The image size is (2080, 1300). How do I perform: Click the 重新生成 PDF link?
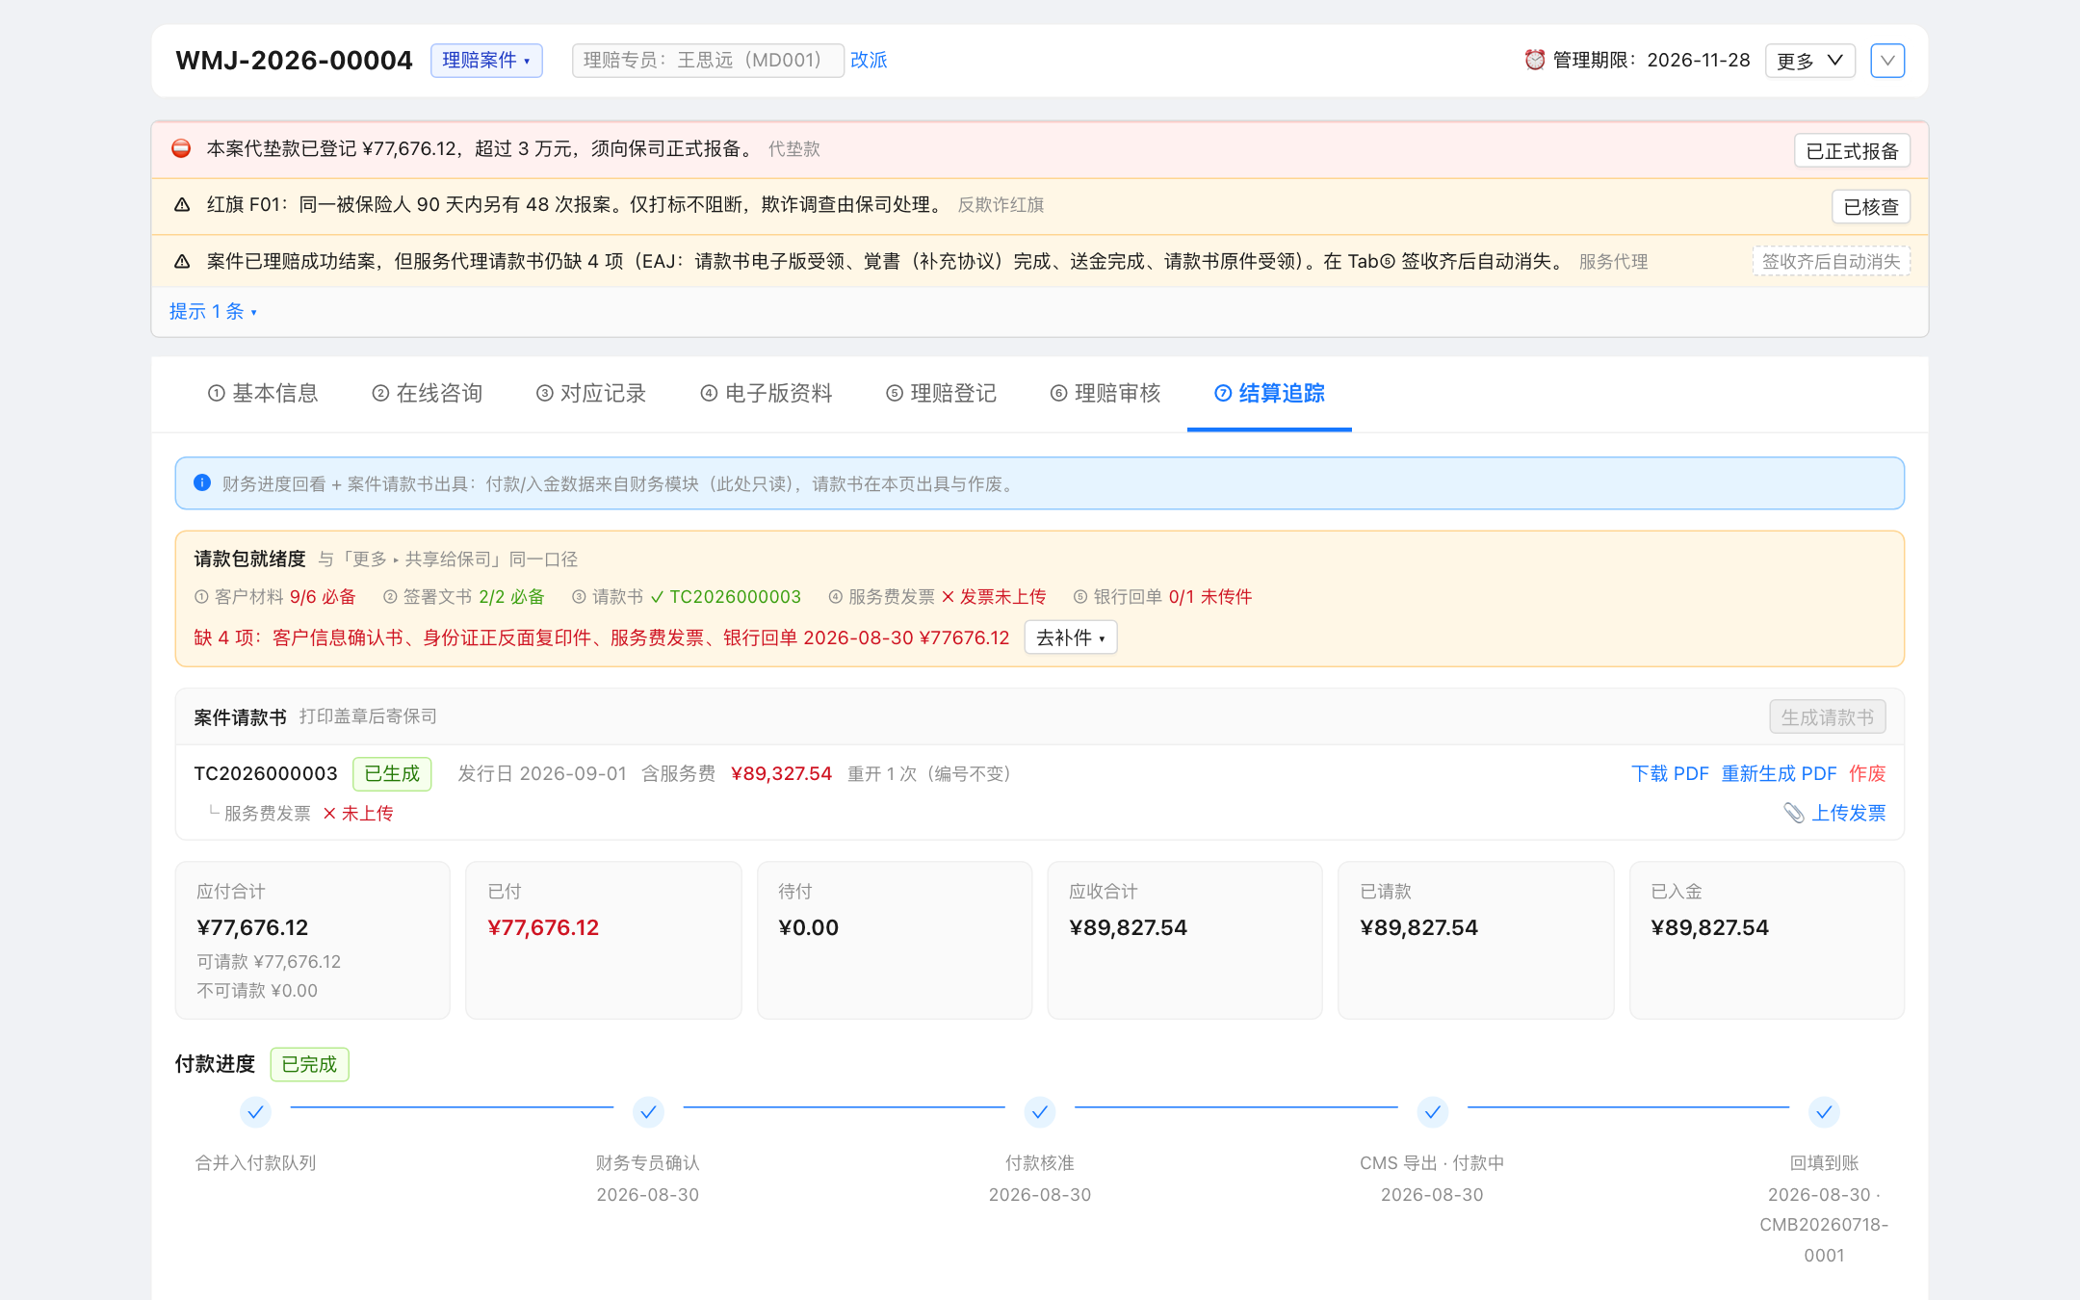click(1779, 773)
